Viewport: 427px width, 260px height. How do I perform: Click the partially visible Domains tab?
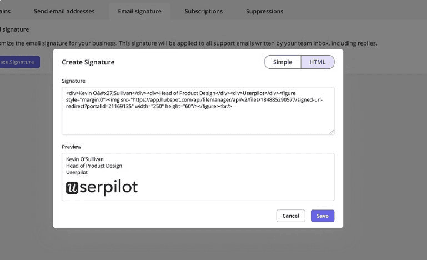6,11
